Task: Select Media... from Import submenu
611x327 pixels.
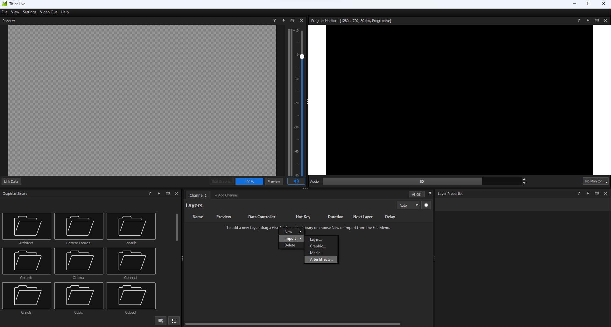Action: 321,253
